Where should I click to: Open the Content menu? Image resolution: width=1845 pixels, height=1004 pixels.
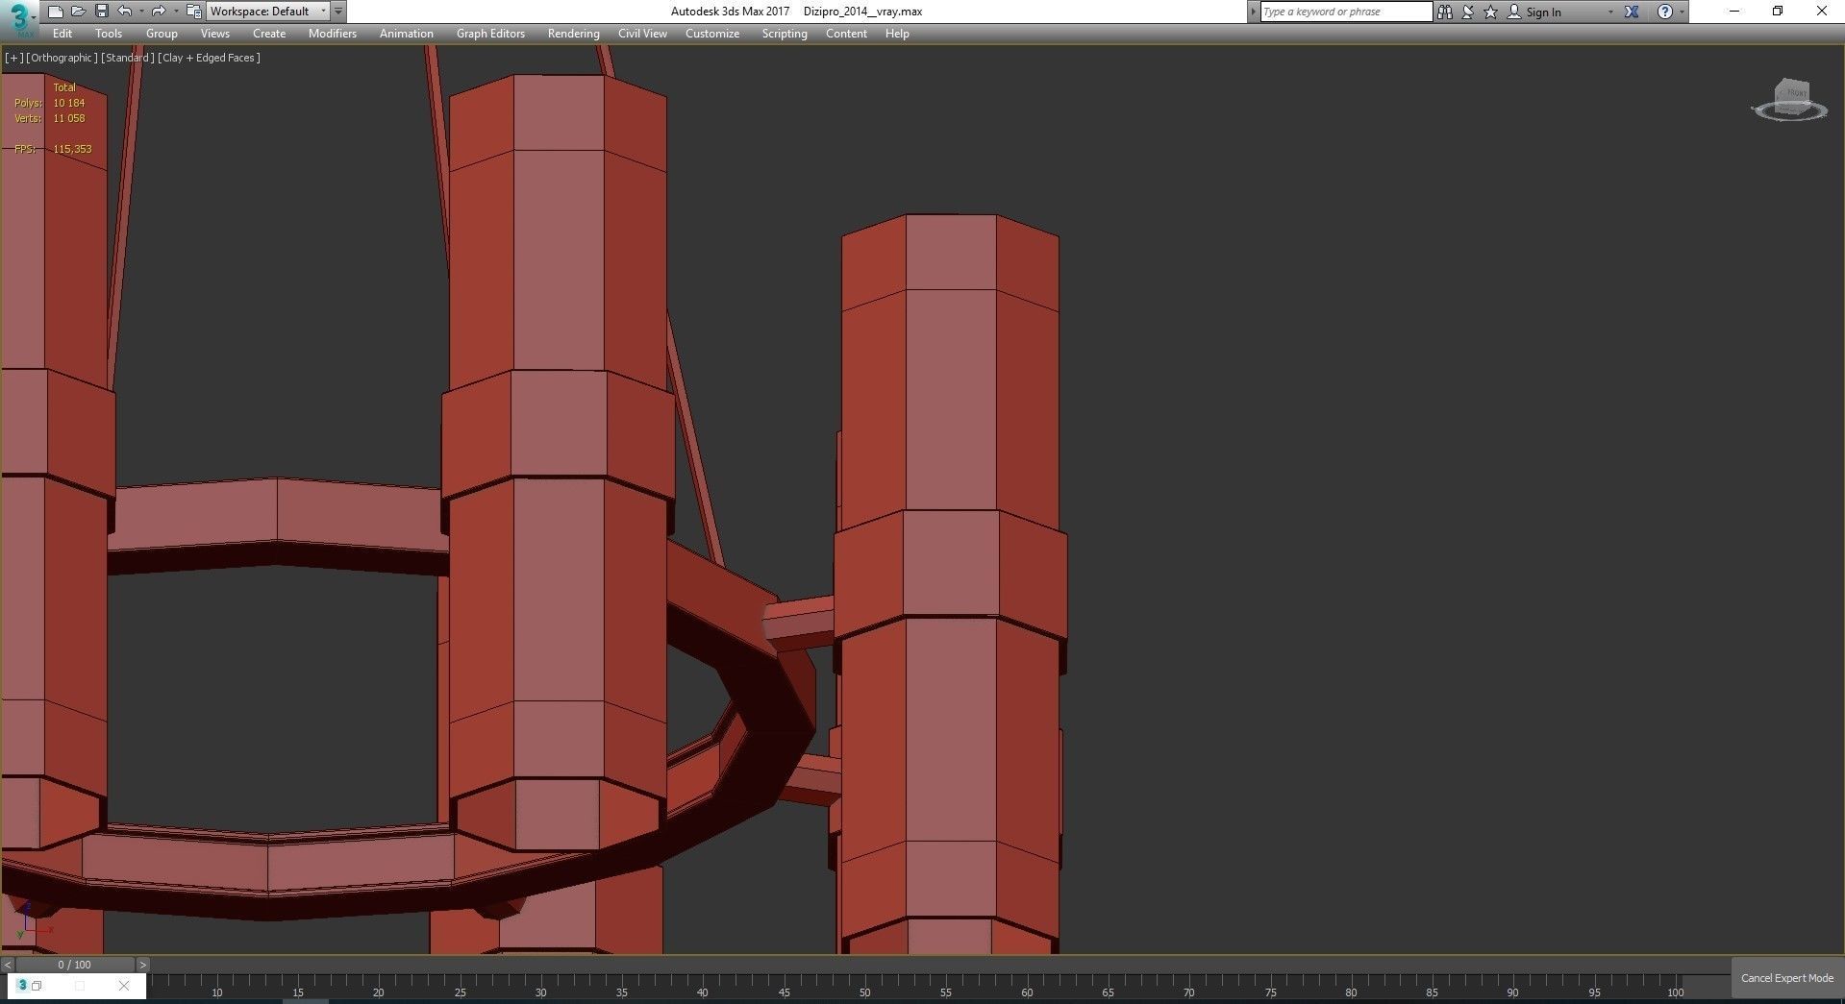click(x=846, y=34)
